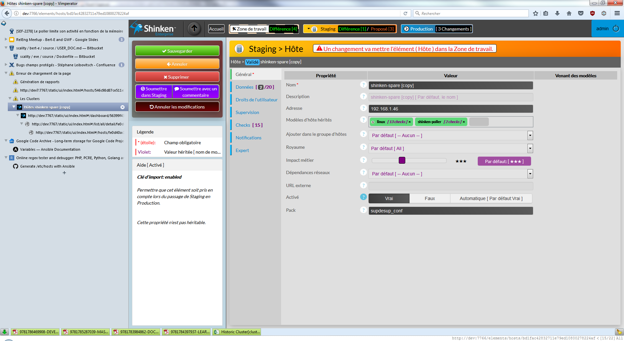Remove the linux host template tag

(x=409, y=122)
